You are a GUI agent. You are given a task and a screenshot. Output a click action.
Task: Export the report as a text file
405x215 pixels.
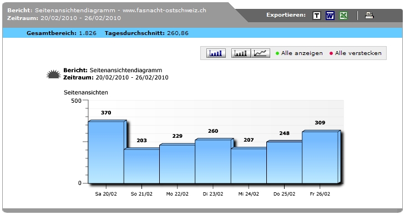point(317,16)
